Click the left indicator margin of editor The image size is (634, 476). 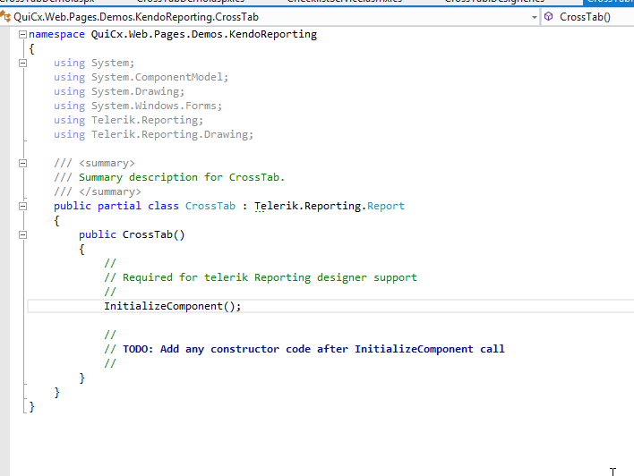click(4, 251)
